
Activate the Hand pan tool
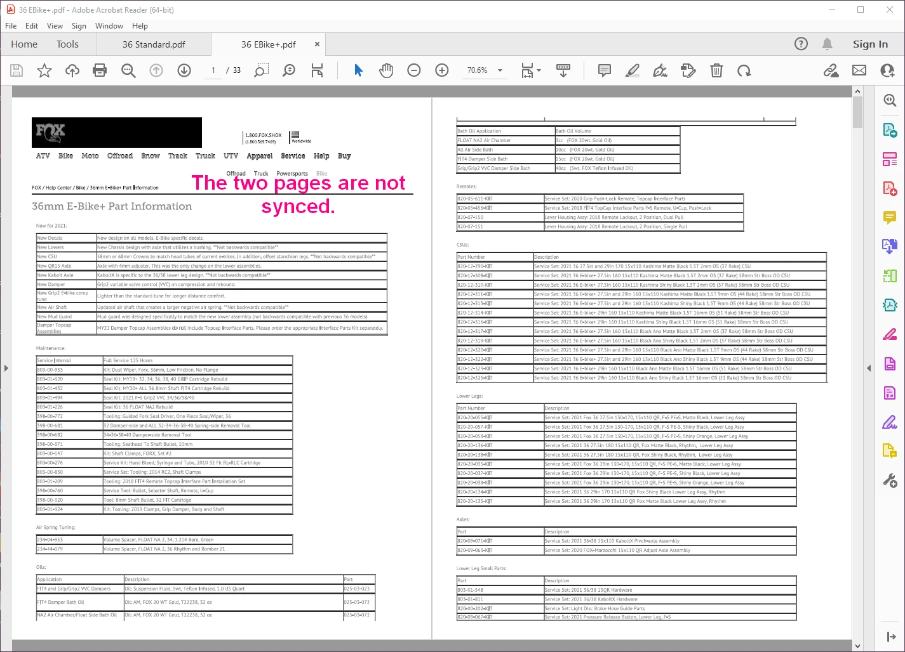pyautogui.click(x=386, y=70)
